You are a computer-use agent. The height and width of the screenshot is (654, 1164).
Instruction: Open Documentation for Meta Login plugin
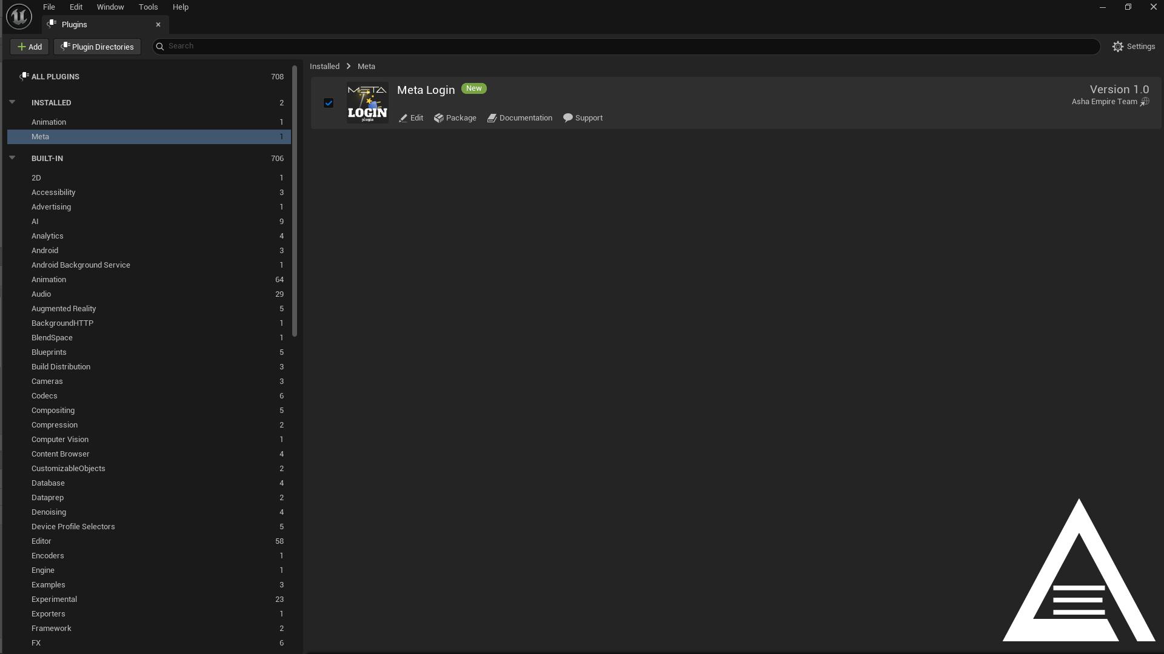tap(520, 118)
